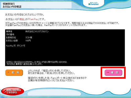Click the X icon on 取消 button
This screenshot has width=131, height=98.
(x=8, y=72)
